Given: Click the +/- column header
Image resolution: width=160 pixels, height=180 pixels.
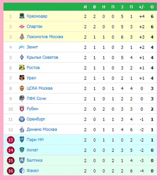Looking at the screenshot, I should click(142, 7).
